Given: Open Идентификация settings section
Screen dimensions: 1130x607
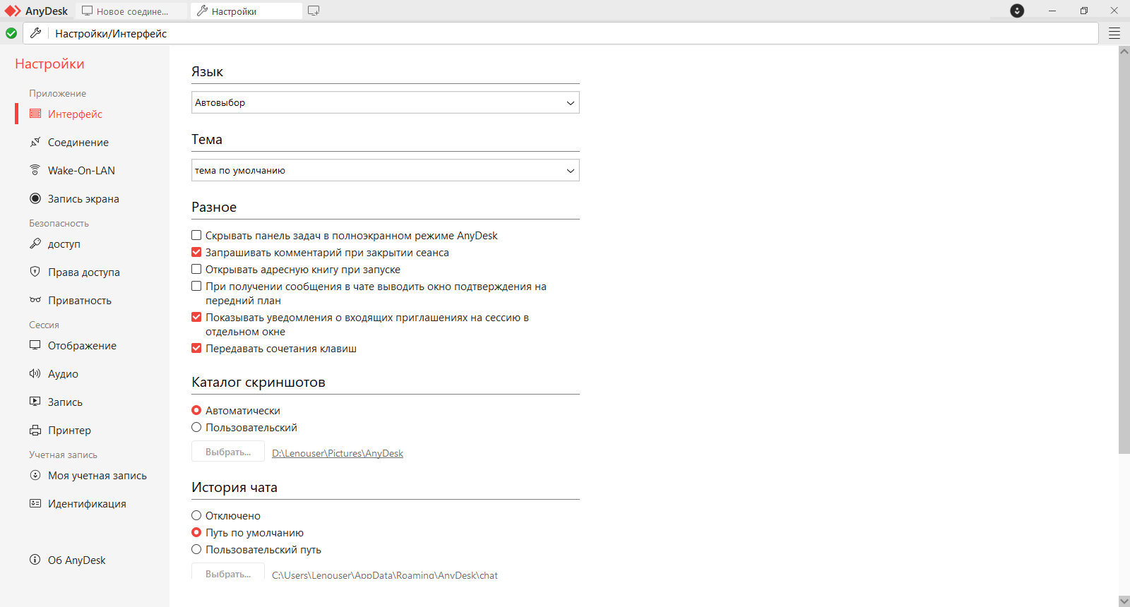Looking at the screenshot, I should 87,503.
